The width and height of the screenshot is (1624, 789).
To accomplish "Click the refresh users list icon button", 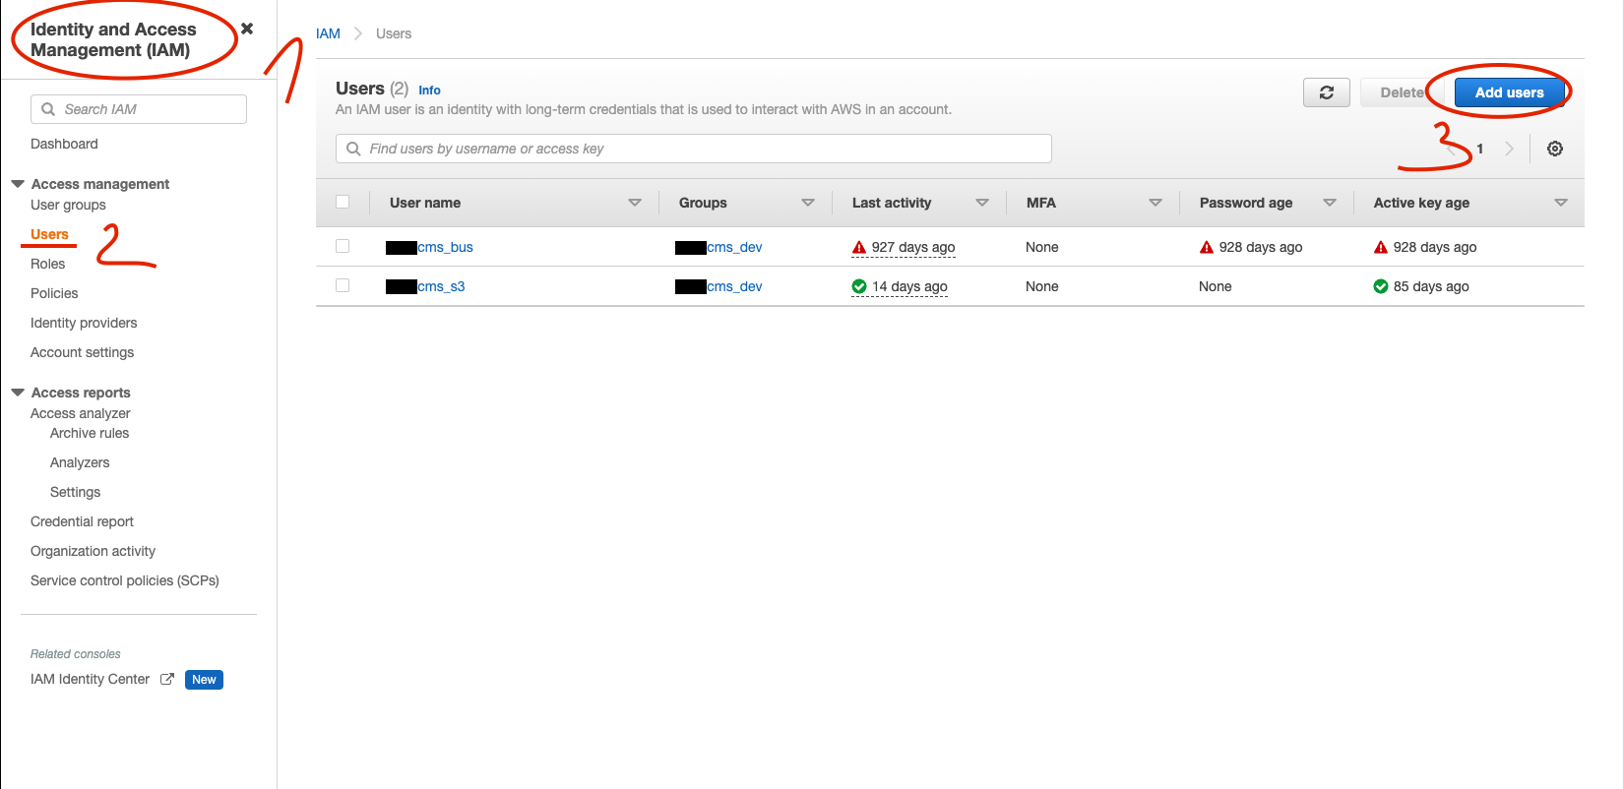I will (x=1326, y=92).
